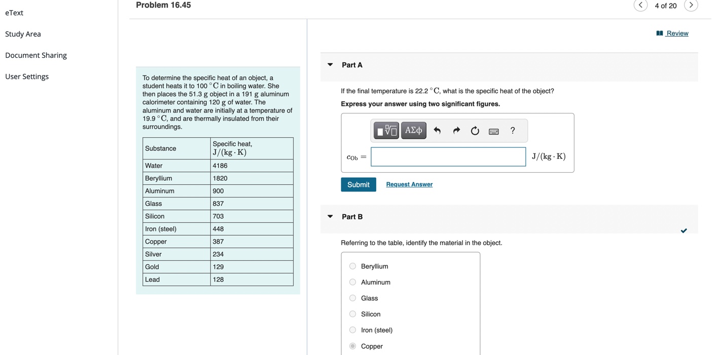Select the Copper radio button
The image size is (718, 355).
[352, 345]
